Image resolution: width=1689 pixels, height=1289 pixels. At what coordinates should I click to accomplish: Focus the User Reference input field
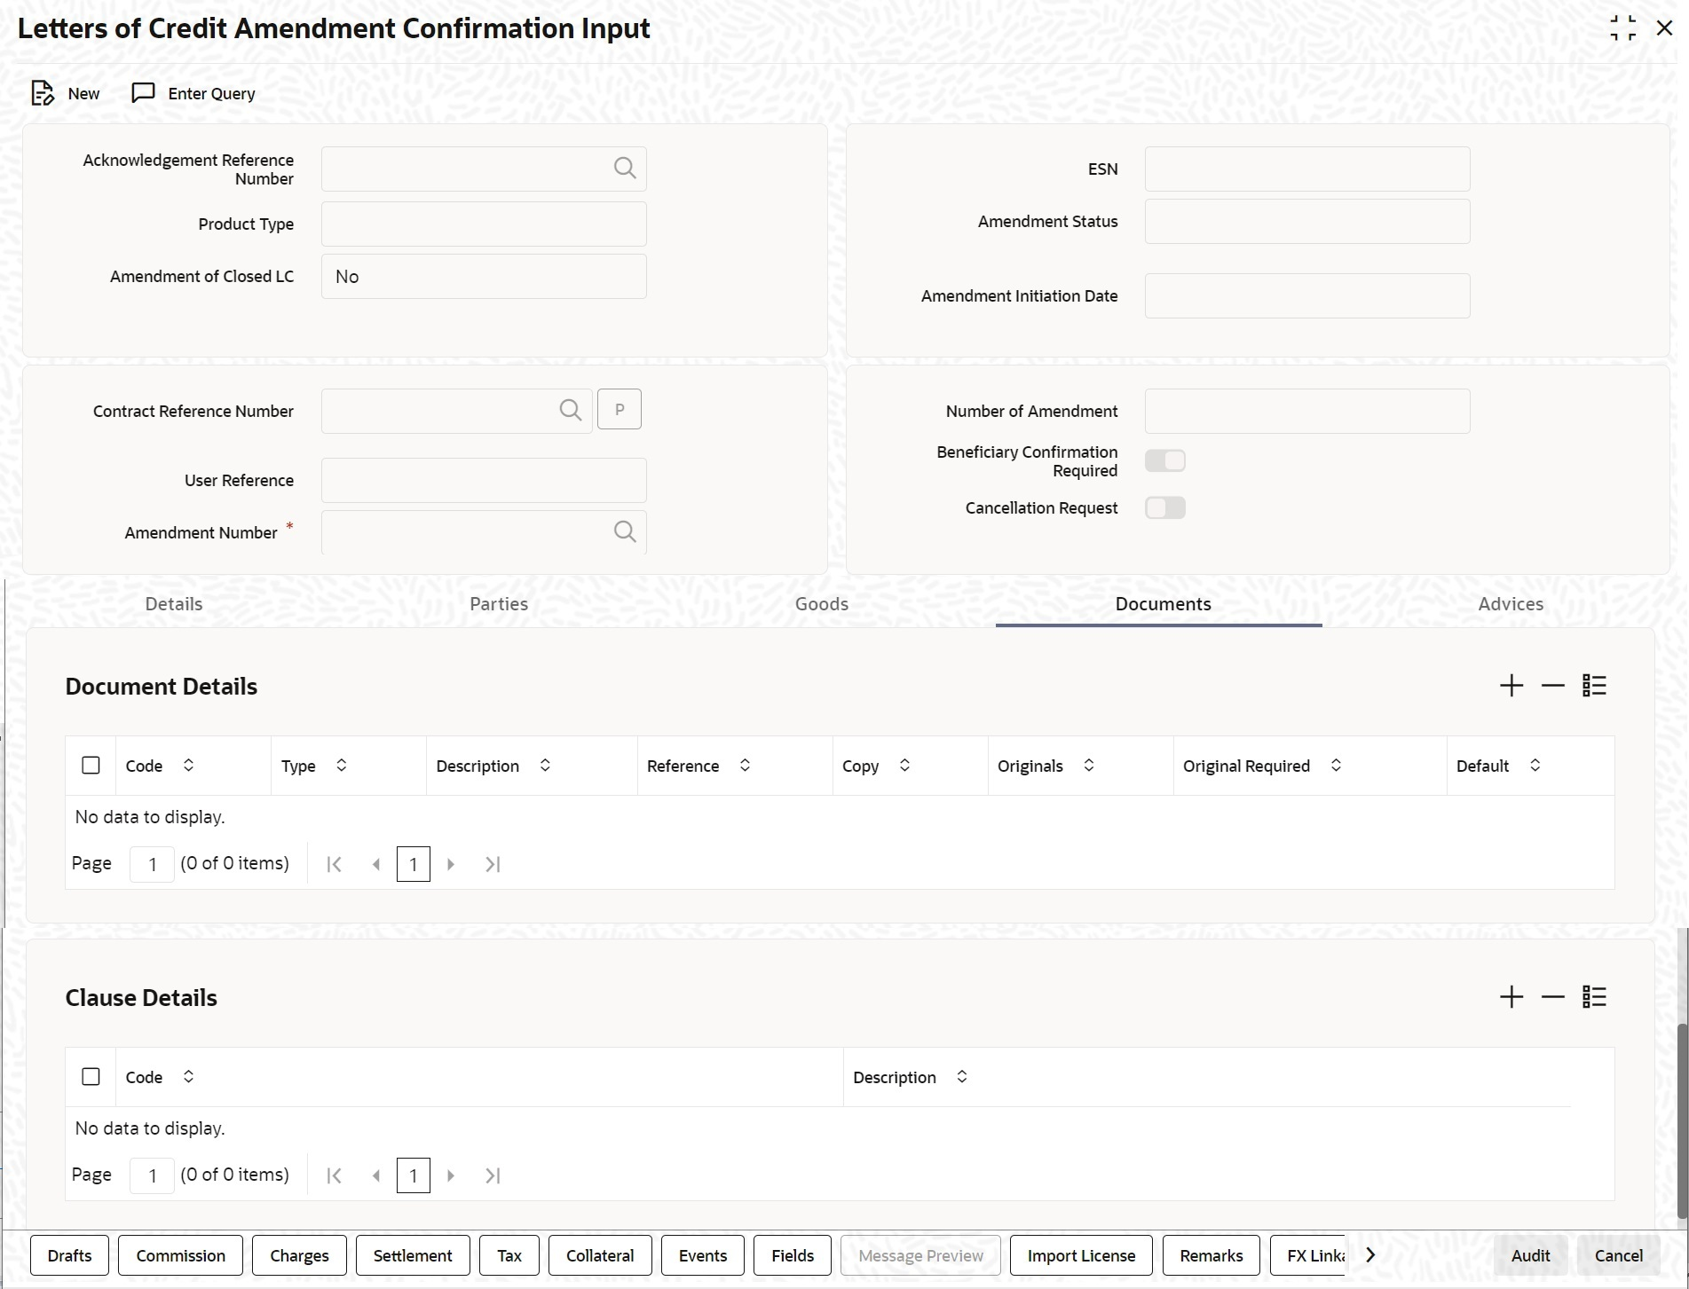click(484, 480)
